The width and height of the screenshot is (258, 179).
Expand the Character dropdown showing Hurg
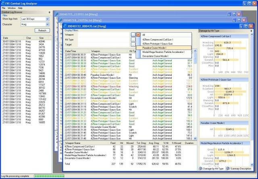point(48,24)
